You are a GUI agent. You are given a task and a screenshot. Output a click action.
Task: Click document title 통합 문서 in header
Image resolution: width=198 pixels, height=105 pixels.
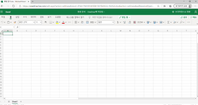(x=82, y=12)
